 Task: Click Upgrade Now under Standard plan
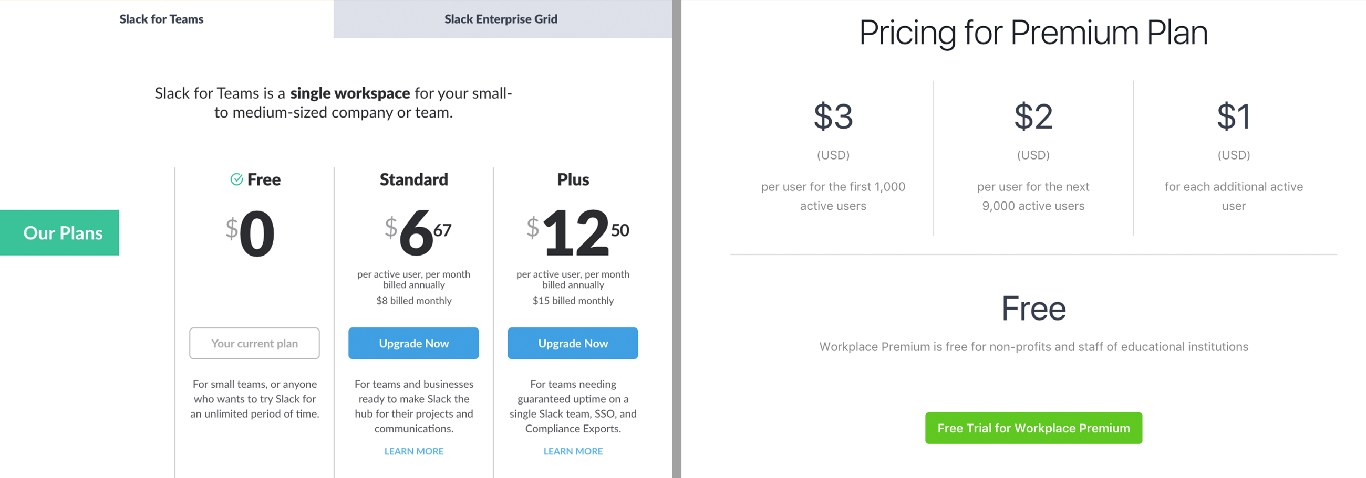(x=413, y=343)
